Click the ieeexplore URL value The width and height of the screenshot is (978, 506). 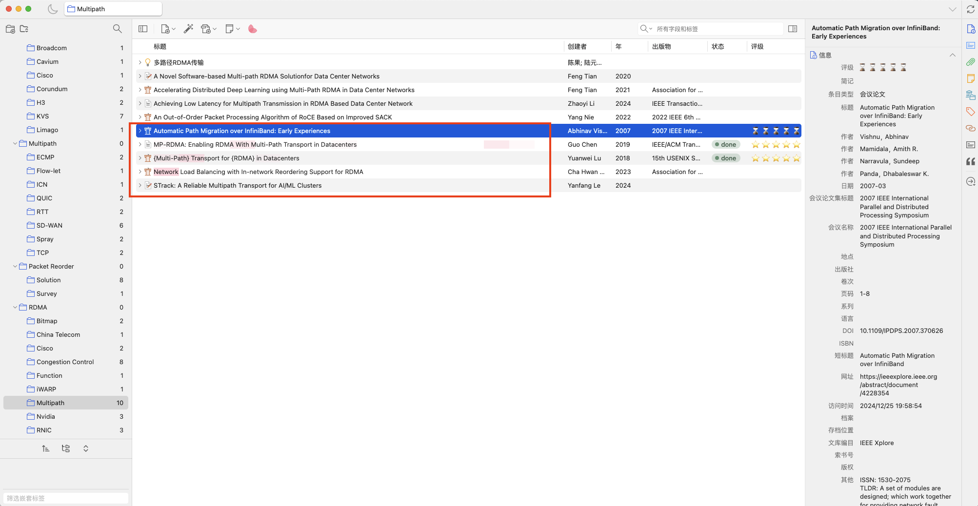point(898,385)
